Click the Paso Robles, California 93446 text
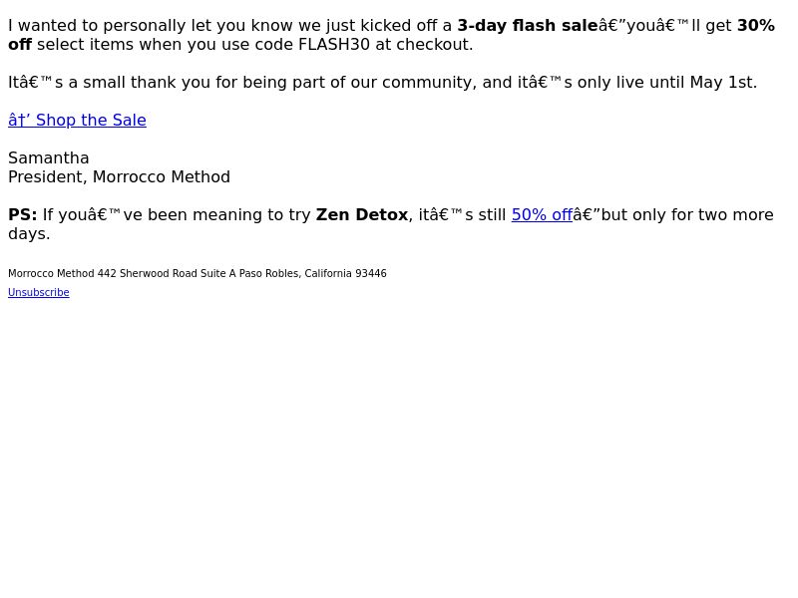798x598 pixels. click(x=313, y=273)
